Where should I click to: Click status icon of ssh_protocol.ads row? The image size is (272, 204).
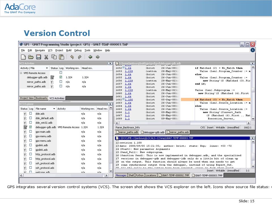pos(25,168)
